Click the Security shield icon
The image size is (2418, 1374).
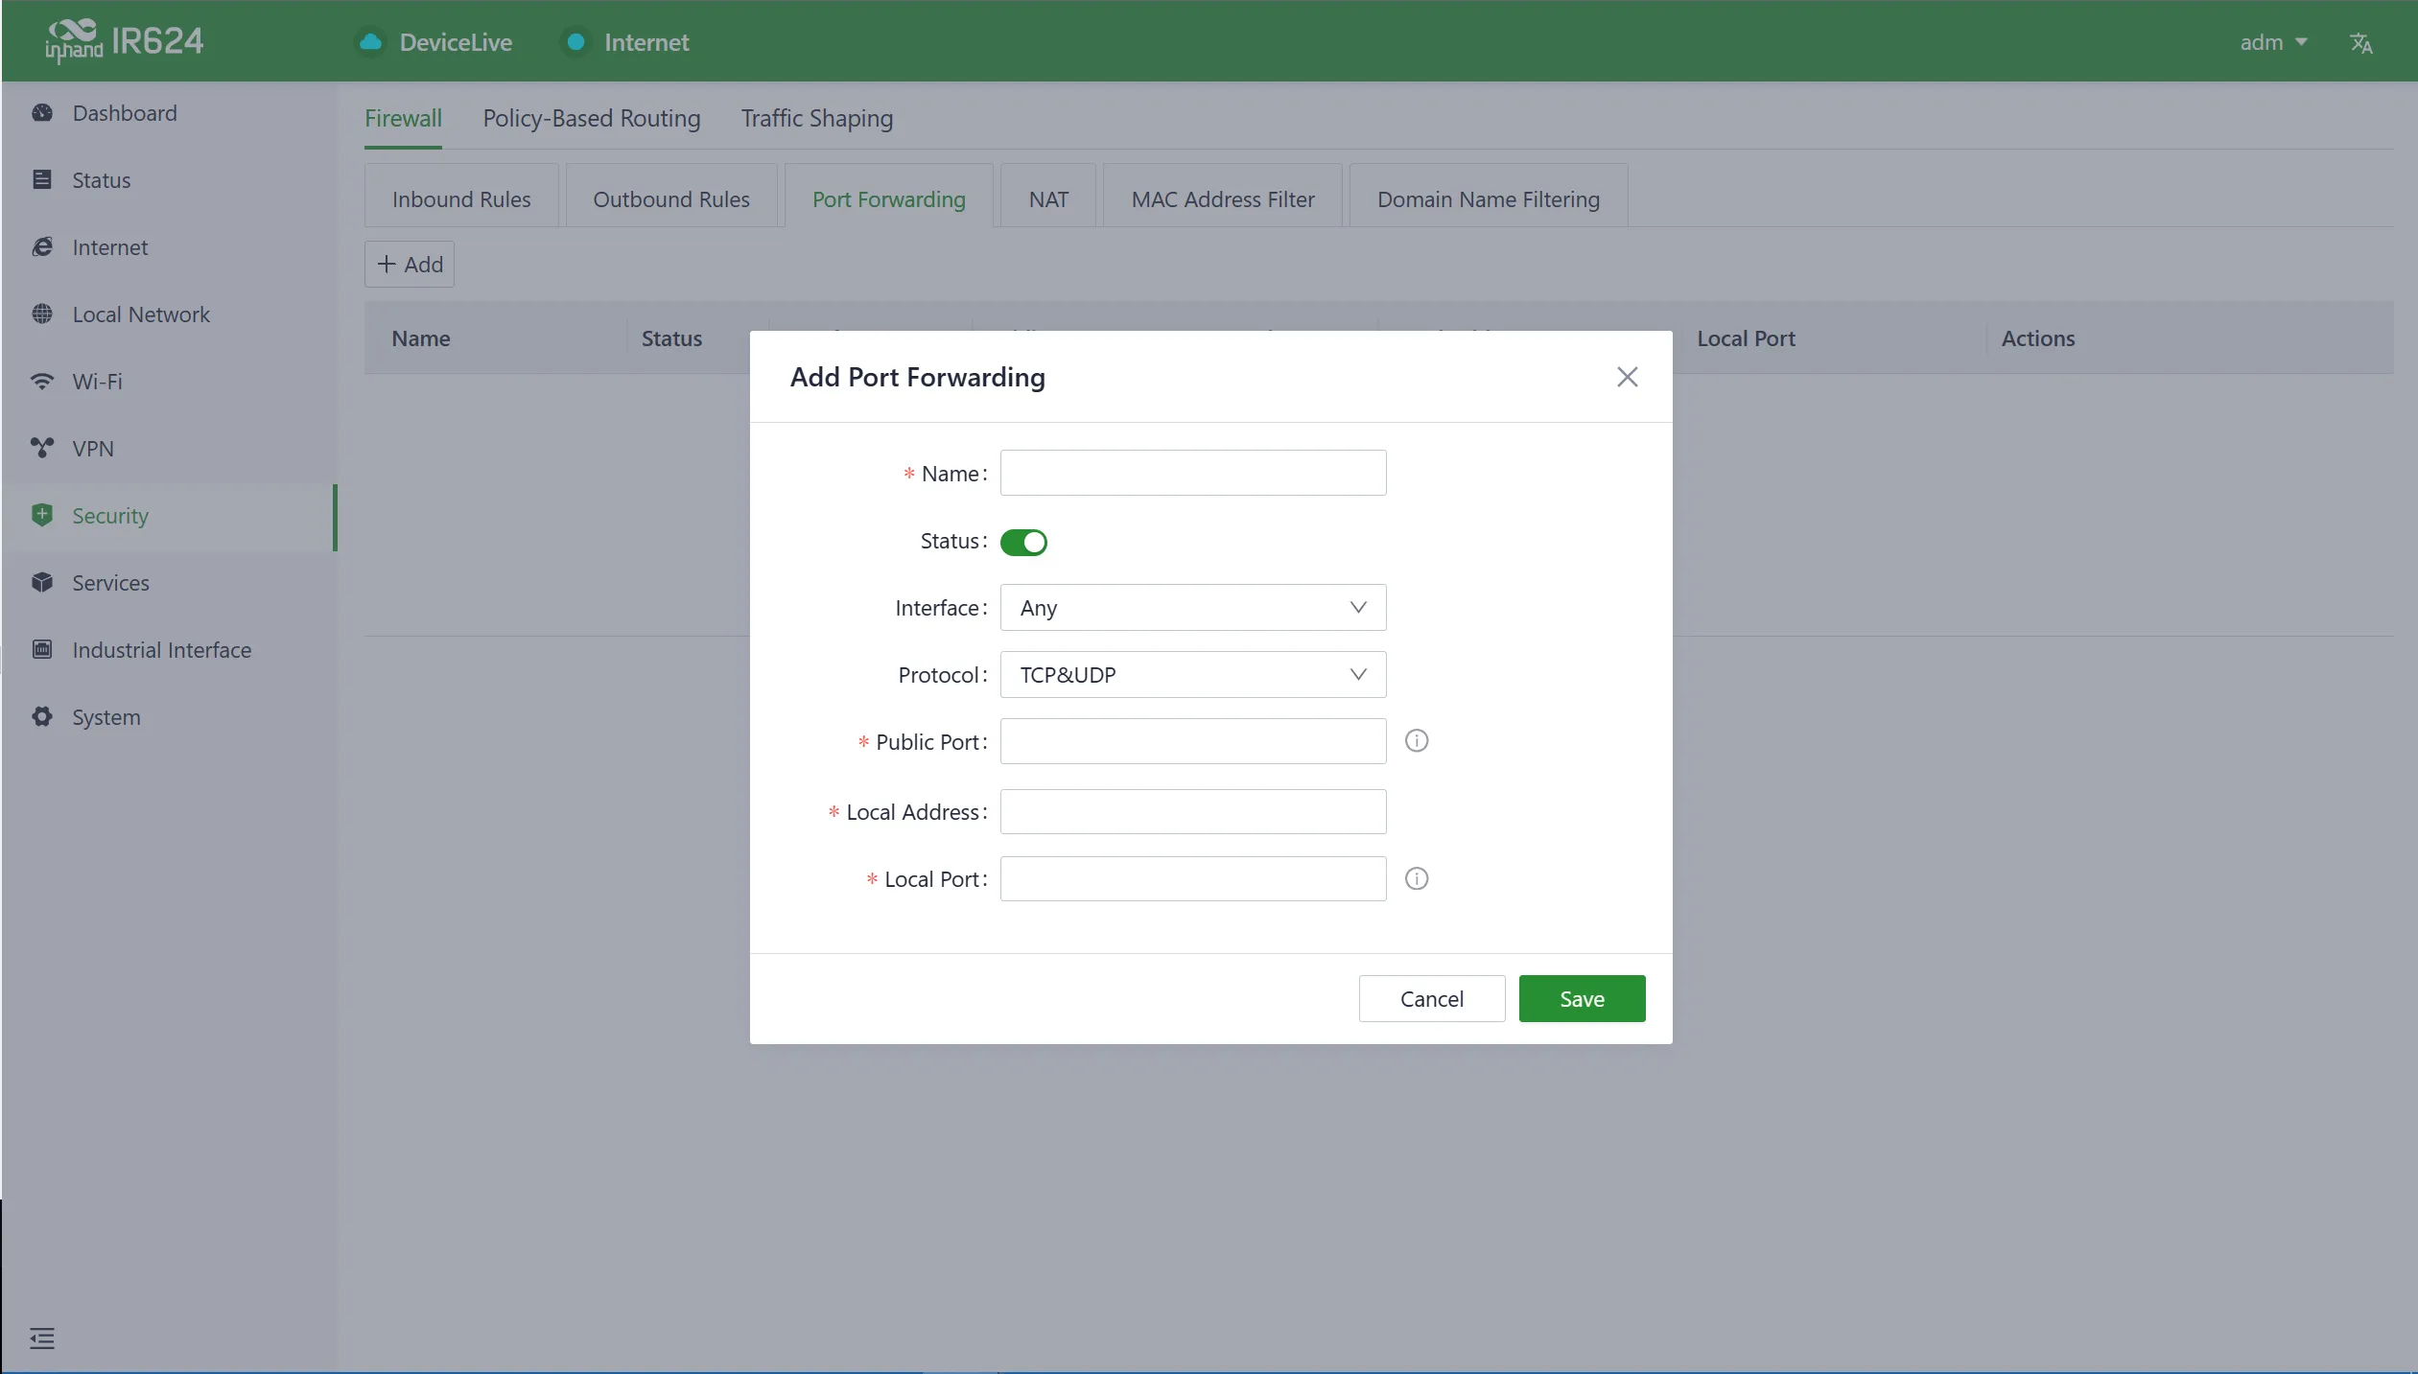coord(42,515)
